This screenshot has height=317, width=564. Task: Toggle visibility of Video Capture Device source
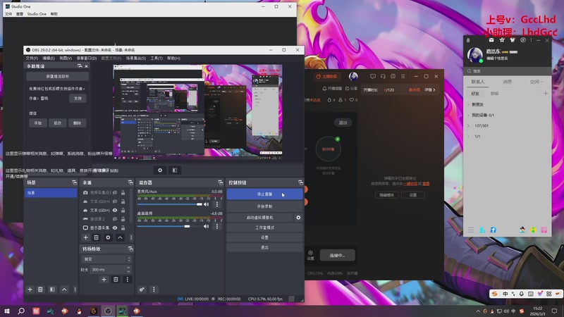click(115, 192)
